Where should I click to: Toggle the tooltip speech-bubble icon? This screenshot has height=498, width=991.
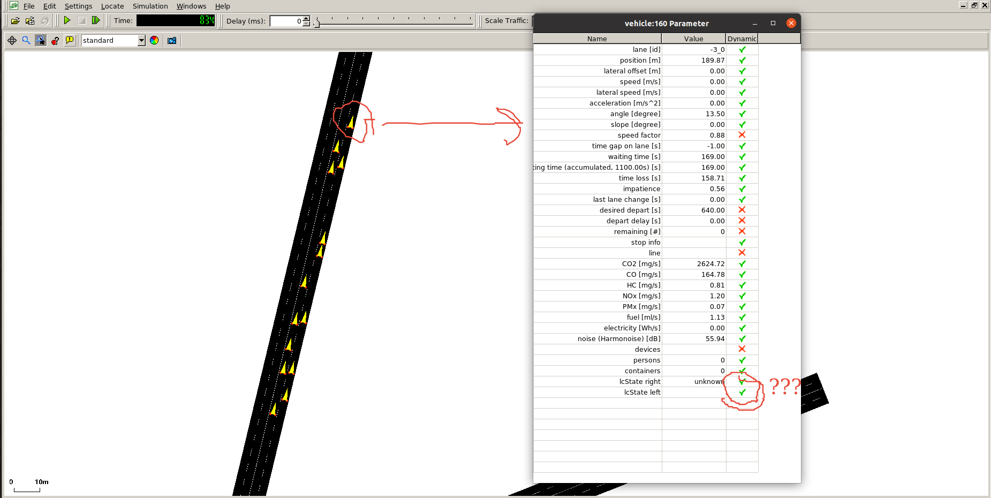coord(69,40)
